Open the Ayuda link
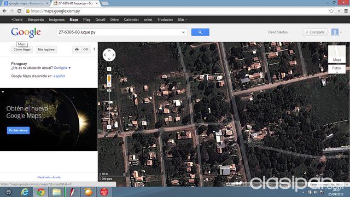The height and width of the screenshot is (197, 350). point(56,177)
